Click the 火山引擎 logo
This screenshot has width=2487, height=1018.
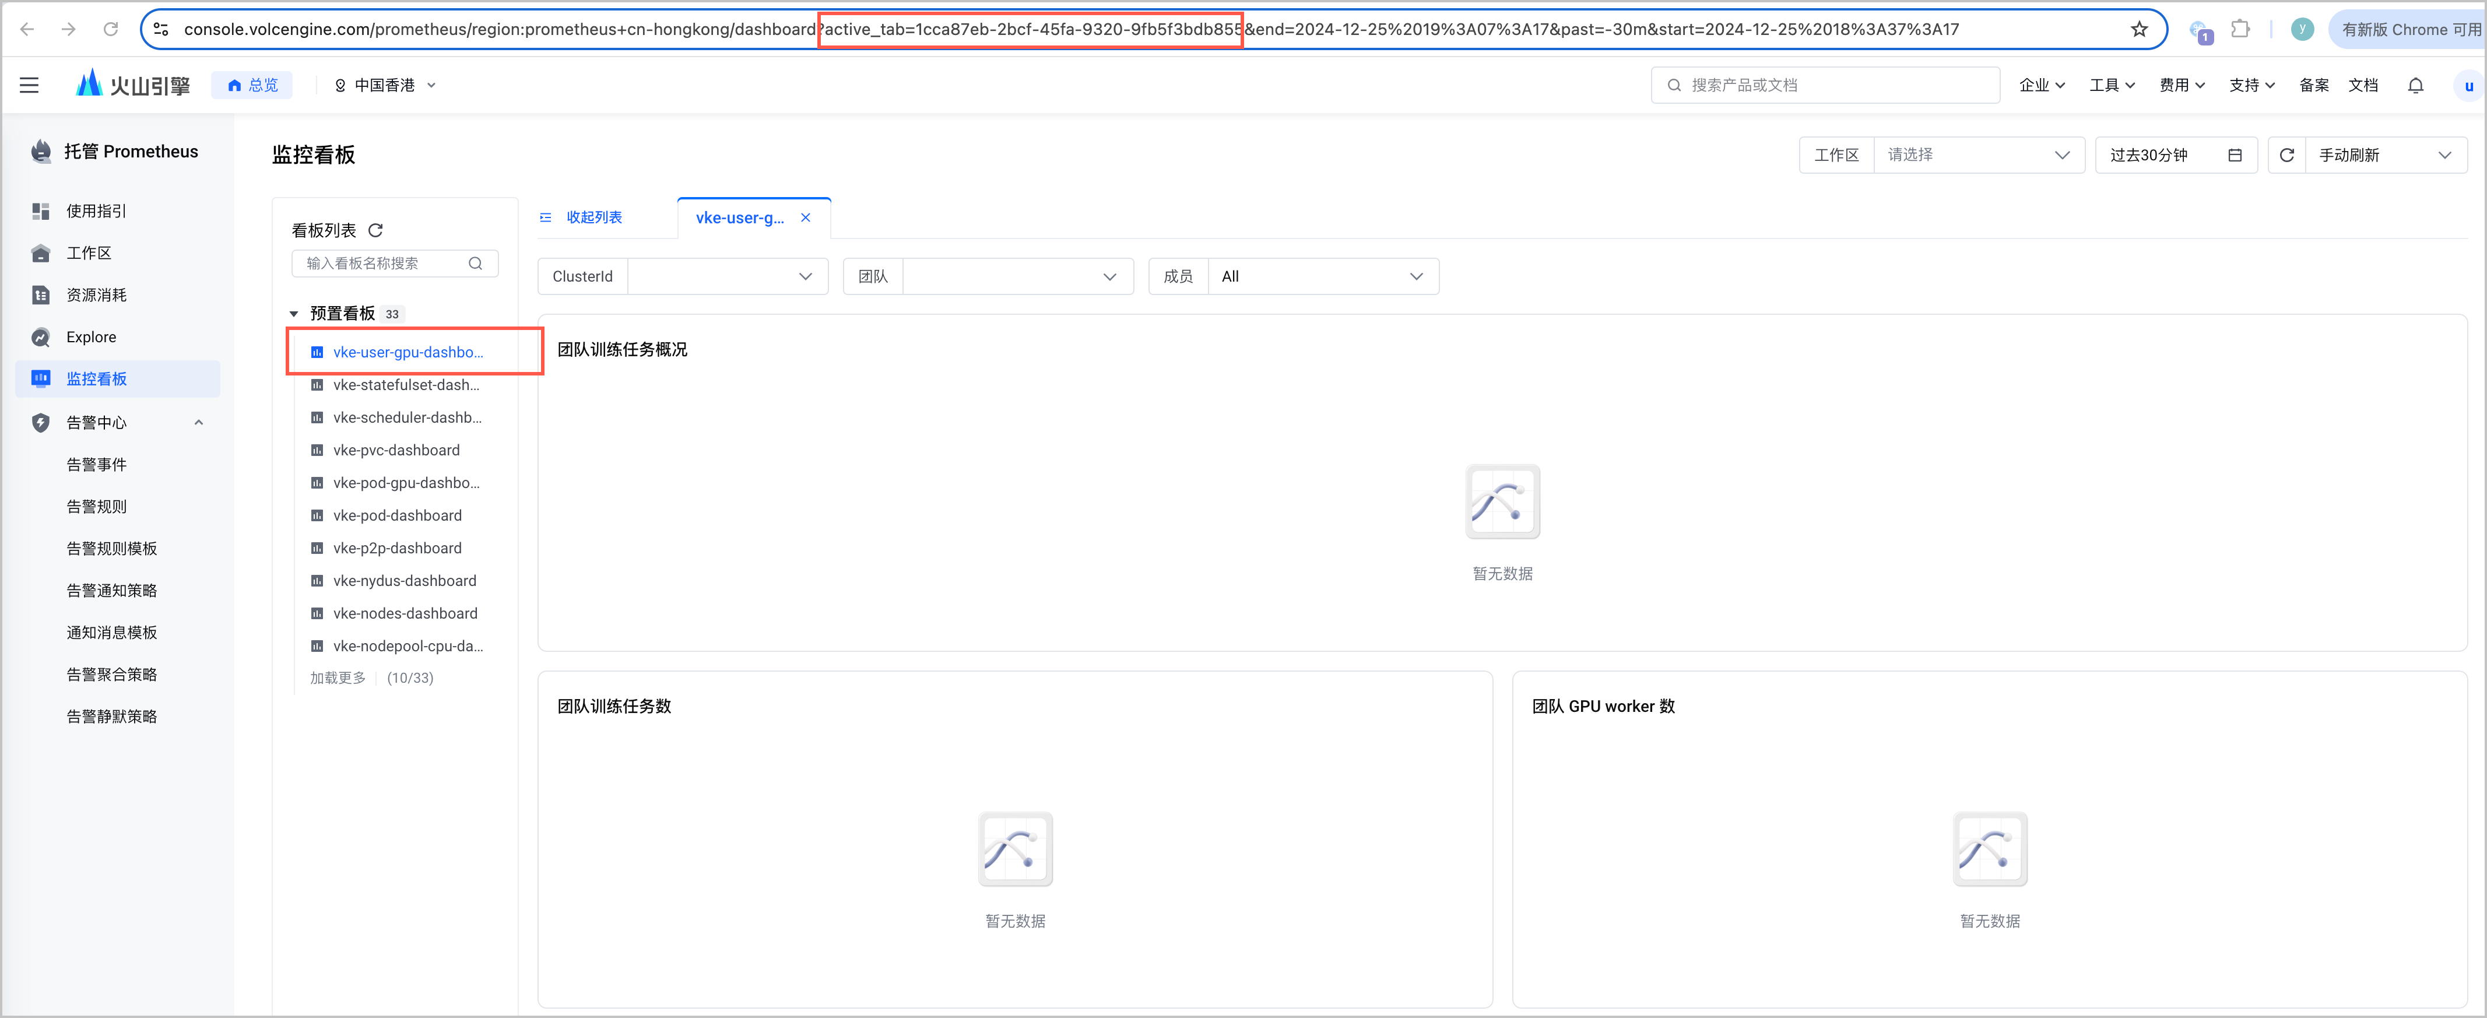click(132, 85)
